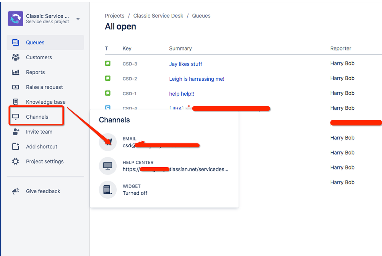The image size is (382, 256).
Task: Open the Customers sidebar item
Action: pos(46,57)
